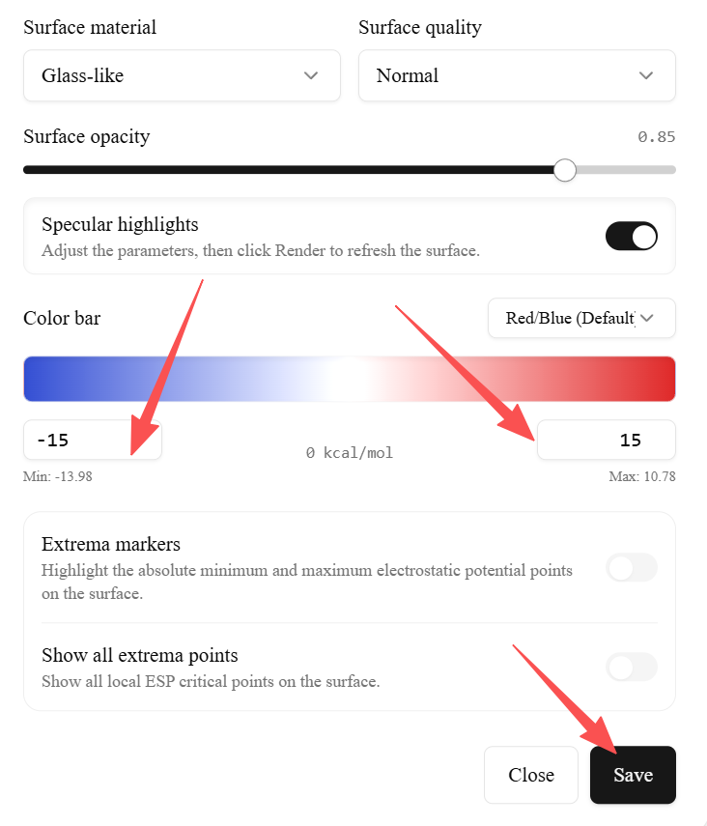Click the Surface opacity slider handle
The width and height of the screenshot is (707, 826).
click(565, 170)
